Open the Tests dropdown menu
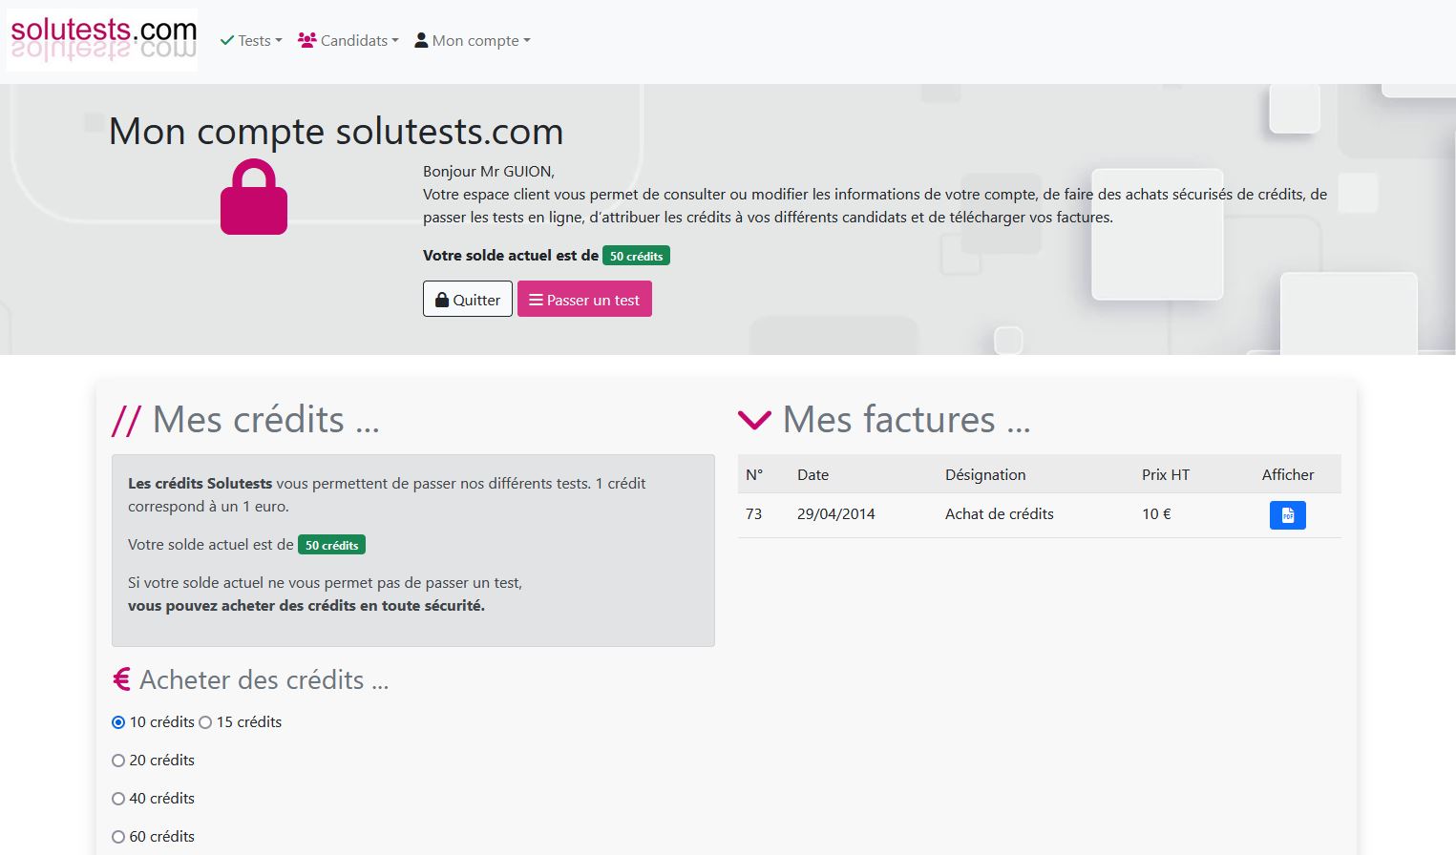 coord(251,40)
